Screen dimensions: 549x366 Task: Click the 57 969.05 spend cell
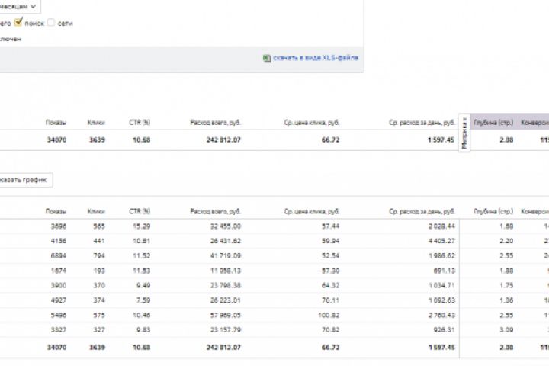223,314
